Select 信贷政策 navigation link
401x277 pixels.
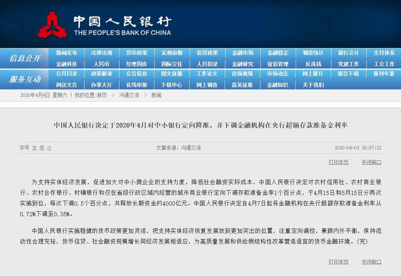click(207, 53)
